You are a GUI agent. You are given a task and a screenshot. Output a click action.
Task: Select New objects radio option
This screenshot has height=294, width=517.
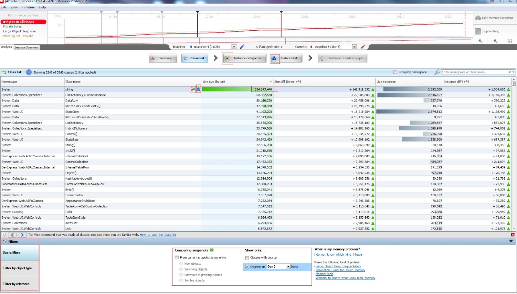coord(181,264)
